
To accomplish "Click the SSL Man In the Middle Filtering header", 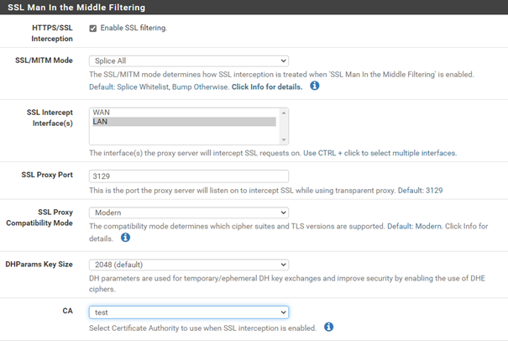I will point(76,7).
